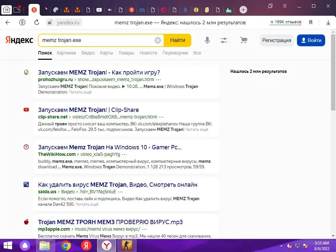Select the Переводчик search tab

(x=175, y=53)
